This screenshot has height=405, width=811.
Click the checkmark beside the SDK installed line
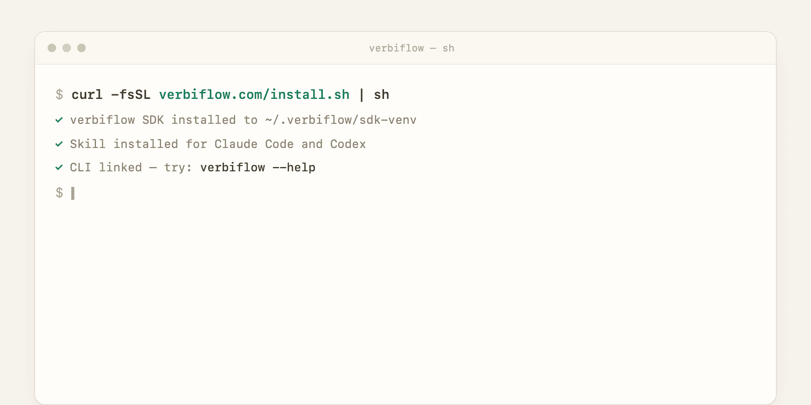tap(59, 120)
